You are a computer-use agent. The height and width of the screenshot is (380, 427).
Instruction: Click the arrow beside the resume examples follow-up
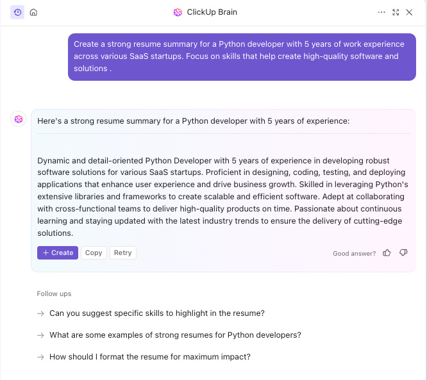pyautogui.click(x=41, y=335)
